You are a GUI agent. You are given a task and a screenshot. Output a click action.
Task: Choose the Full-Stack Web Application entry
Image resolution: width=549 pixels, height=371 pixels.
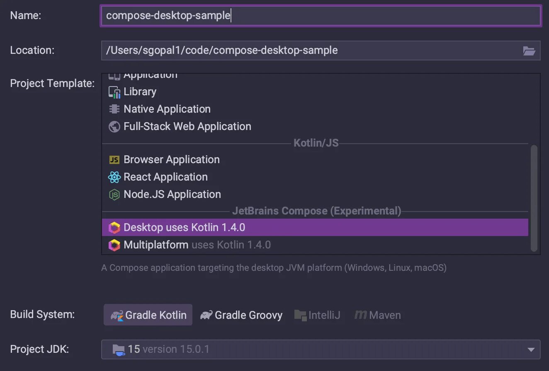pyautogui.click(x=187, y=127)
